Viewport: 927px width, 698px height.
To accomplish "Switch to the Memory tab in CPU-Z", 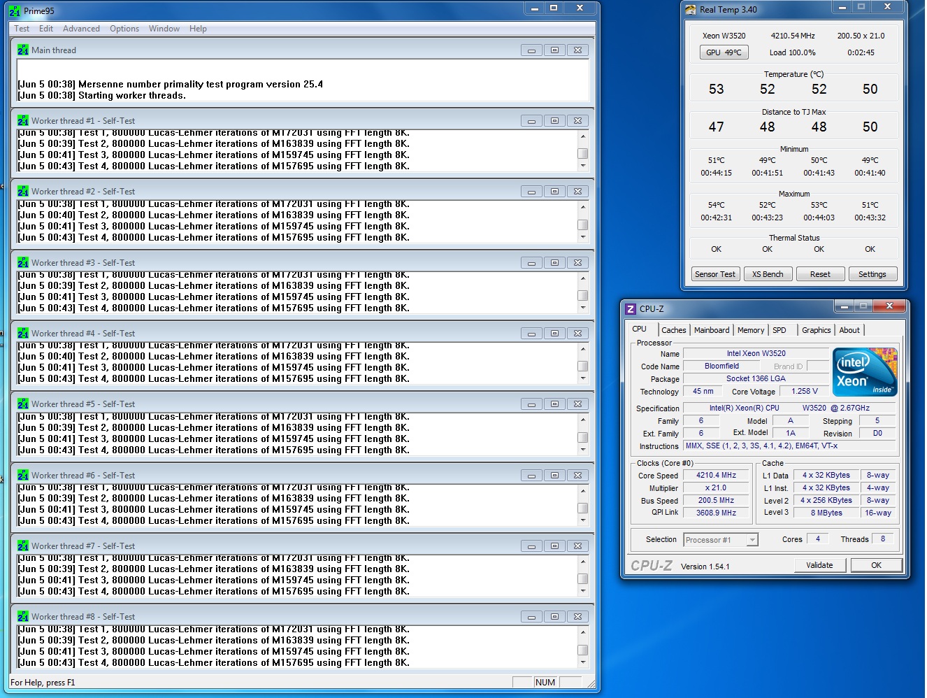I will (x=751, y=330).
